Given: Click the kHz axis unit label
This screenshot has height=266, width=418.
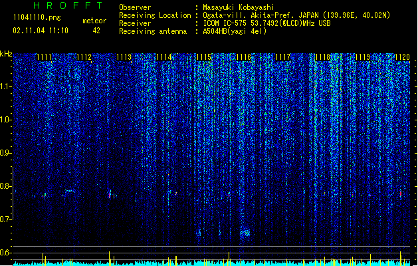Looking at the screenshot, I should tap(6, 54).
